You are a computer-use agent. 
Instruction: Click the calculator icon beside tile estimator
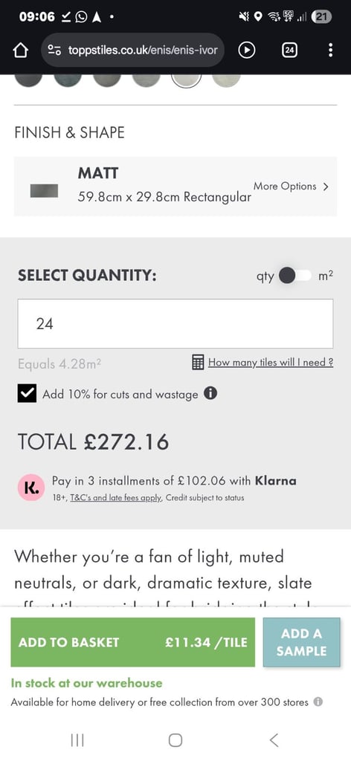click(x=198, y=363)
